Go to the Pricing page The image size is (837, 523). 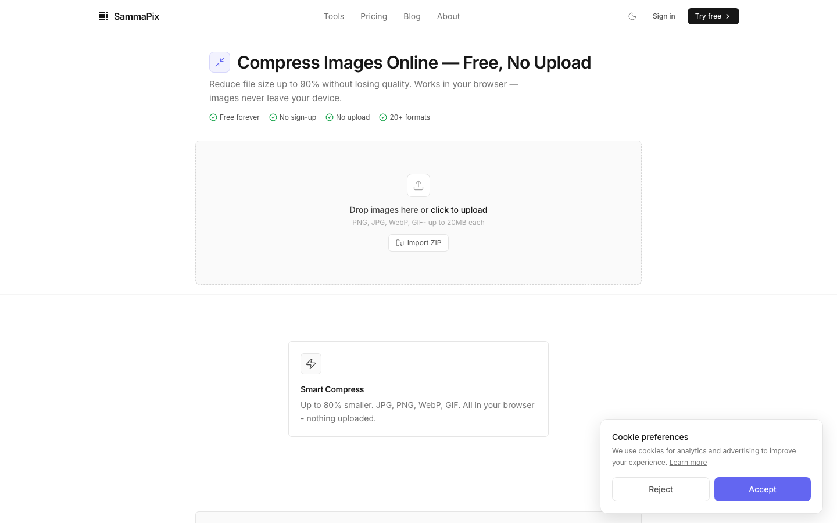point(374,16)
